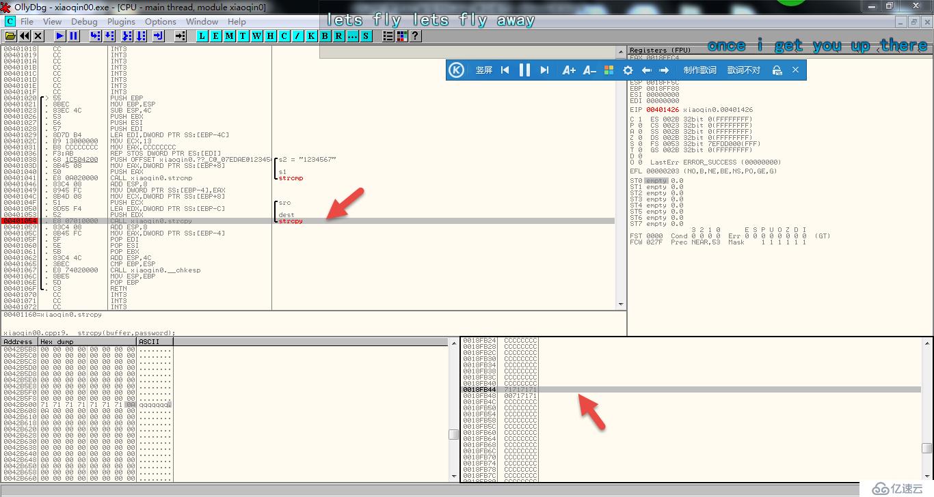Click 制作歌词 make lyrics button
The width and height of the screenshot is (934, 497).
(x=700, y=70)
